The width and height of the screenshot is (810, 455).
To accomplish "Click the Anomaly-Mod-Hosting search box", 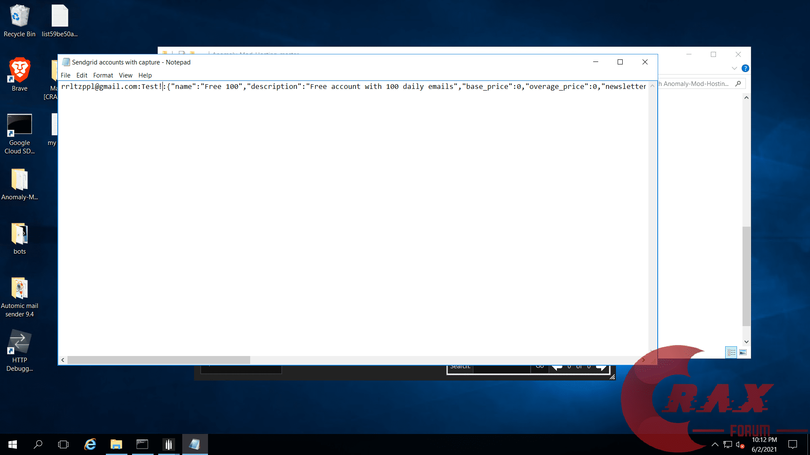I will [x=696, y=84].
